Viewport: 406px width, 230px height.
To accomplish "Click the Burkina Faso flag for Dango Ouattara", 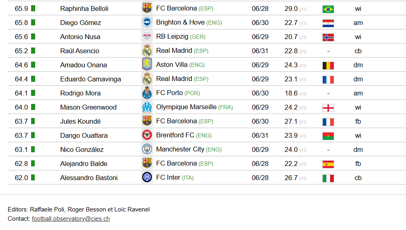I will (328, 136).
